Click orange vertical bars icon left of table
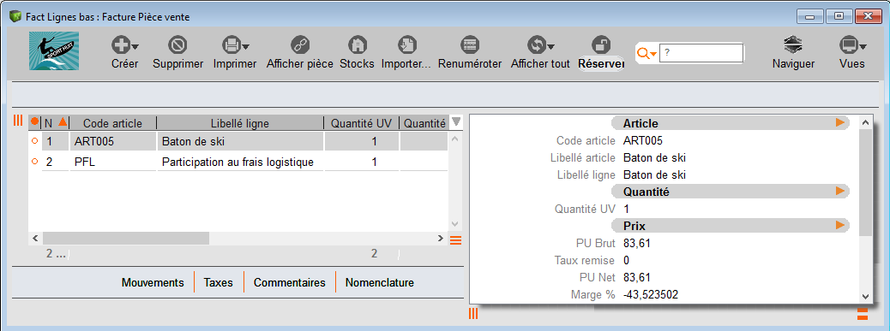 (x=18, y=120)
